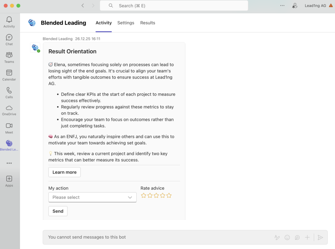The height and width of the screenshot is (249, 335).
Task: Switch to the Settings tab
Action: pos(126,23)
